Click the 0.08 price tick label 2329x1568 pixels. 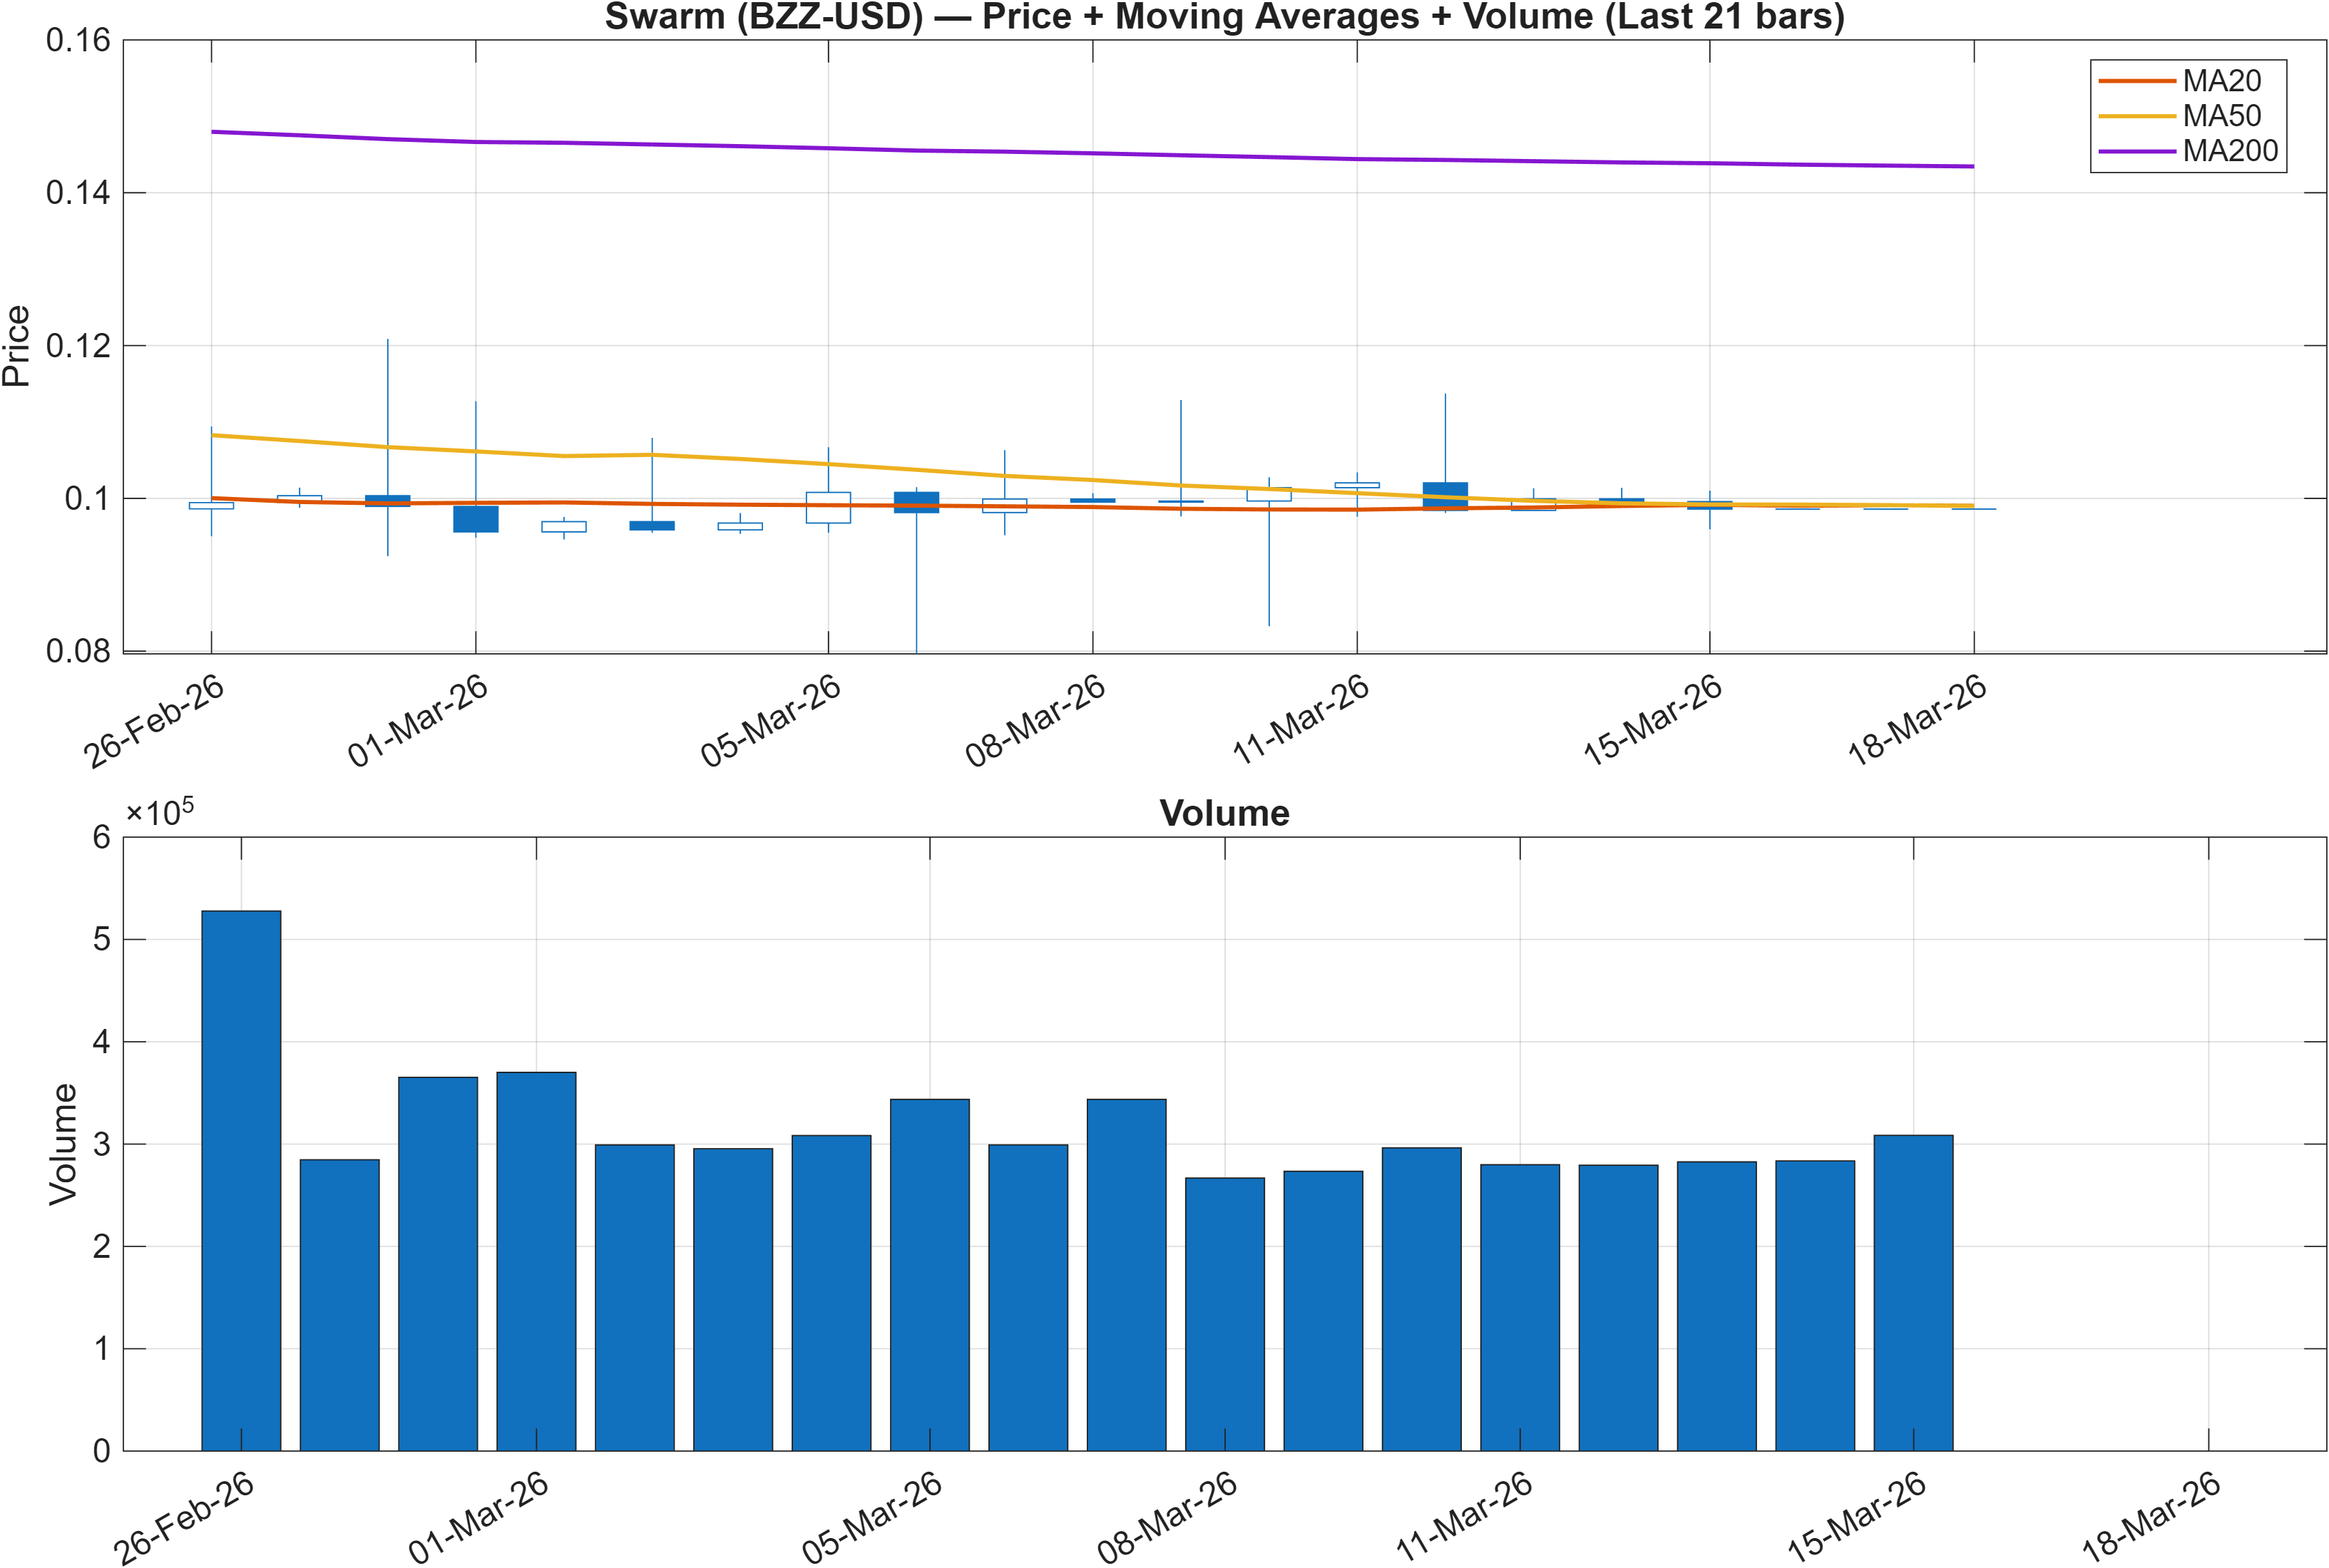tap(78, 651)
